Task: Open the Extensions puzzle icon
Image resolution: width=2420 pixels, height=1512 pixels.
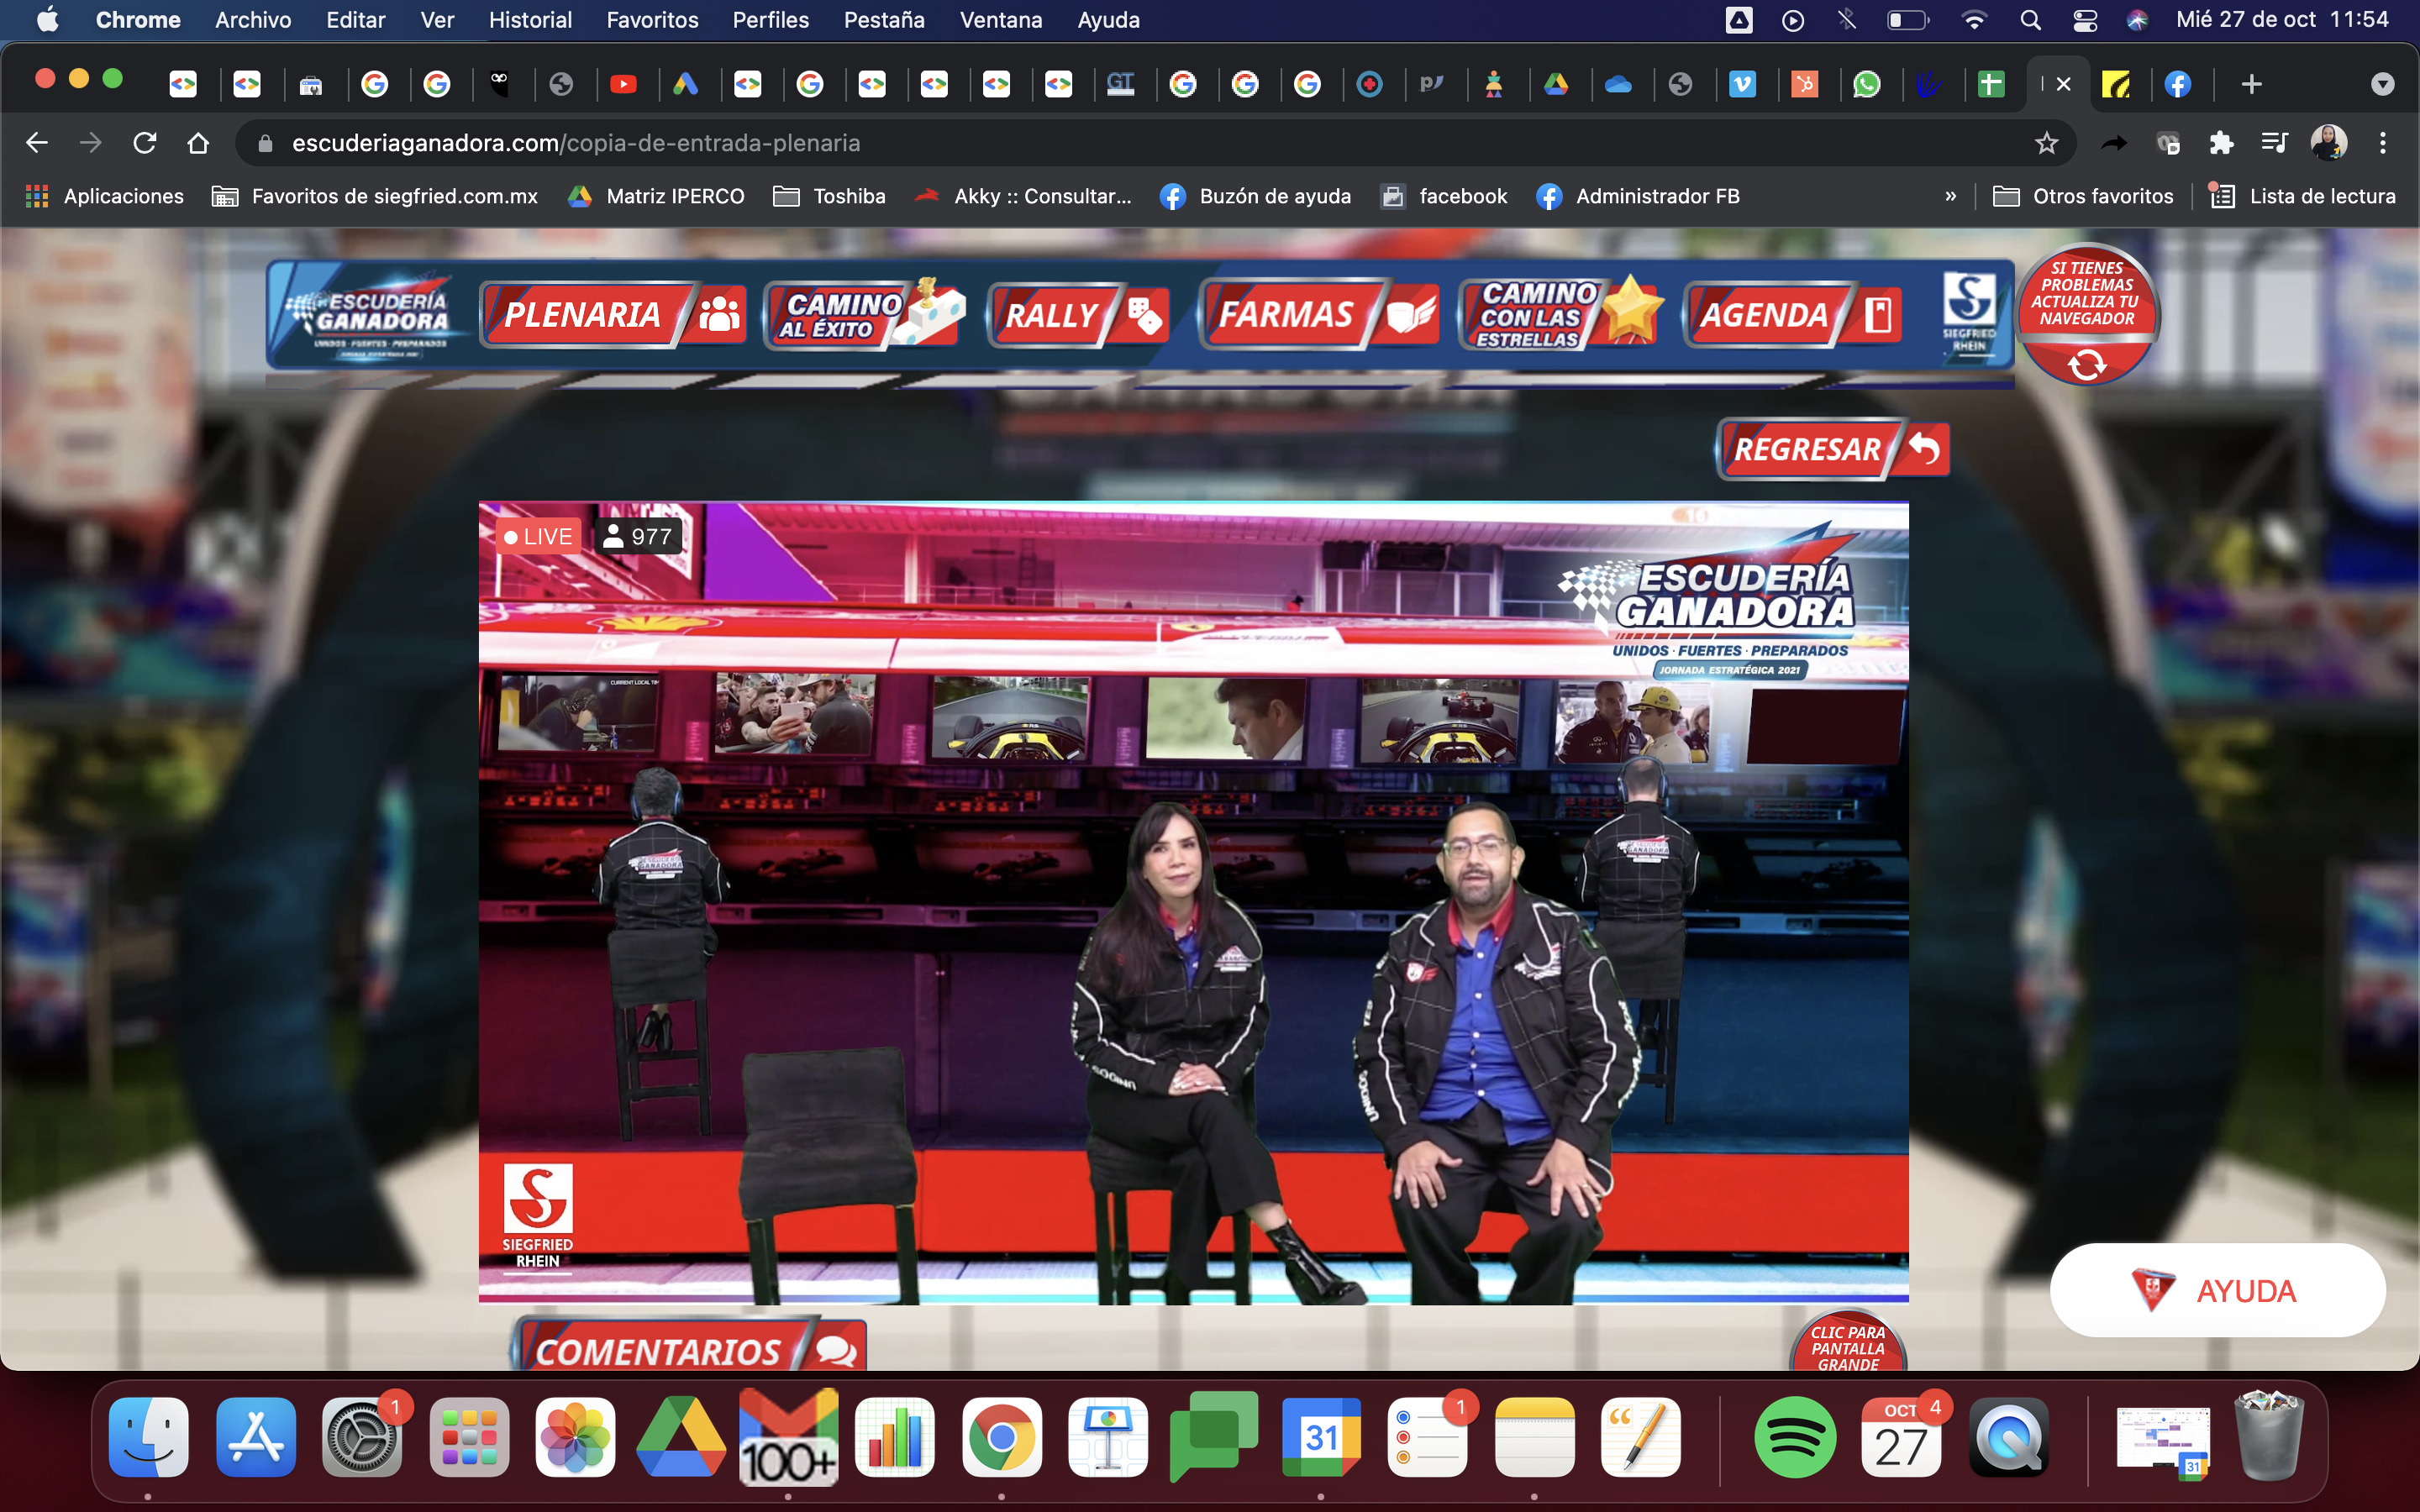Action: click(x=2221, y=143)
